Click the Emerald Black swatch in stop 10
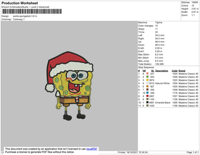 click(x=147, y=102)
